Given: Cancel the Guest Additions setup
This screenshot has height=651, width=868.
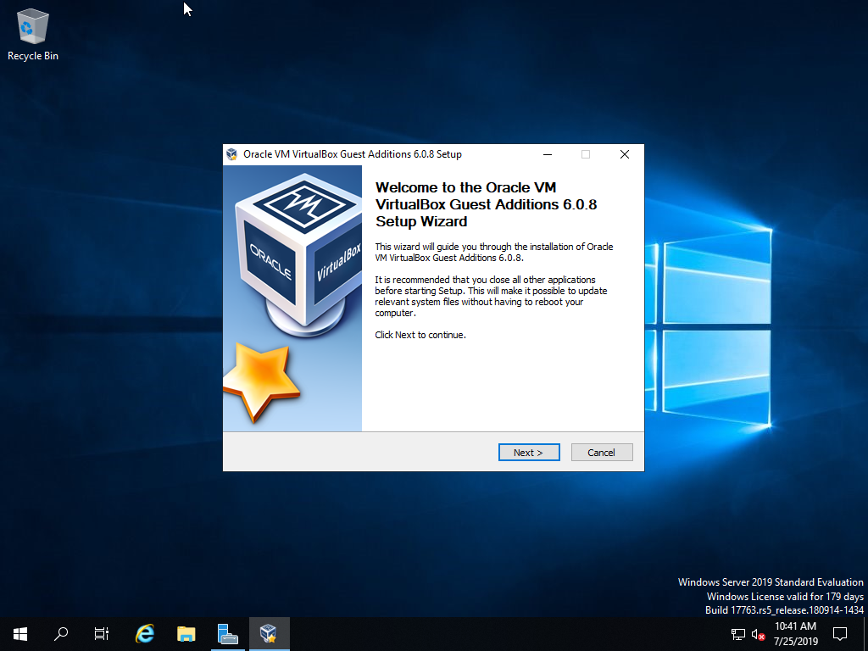Looking at the screenshot, I should click(x=602, y=453).
